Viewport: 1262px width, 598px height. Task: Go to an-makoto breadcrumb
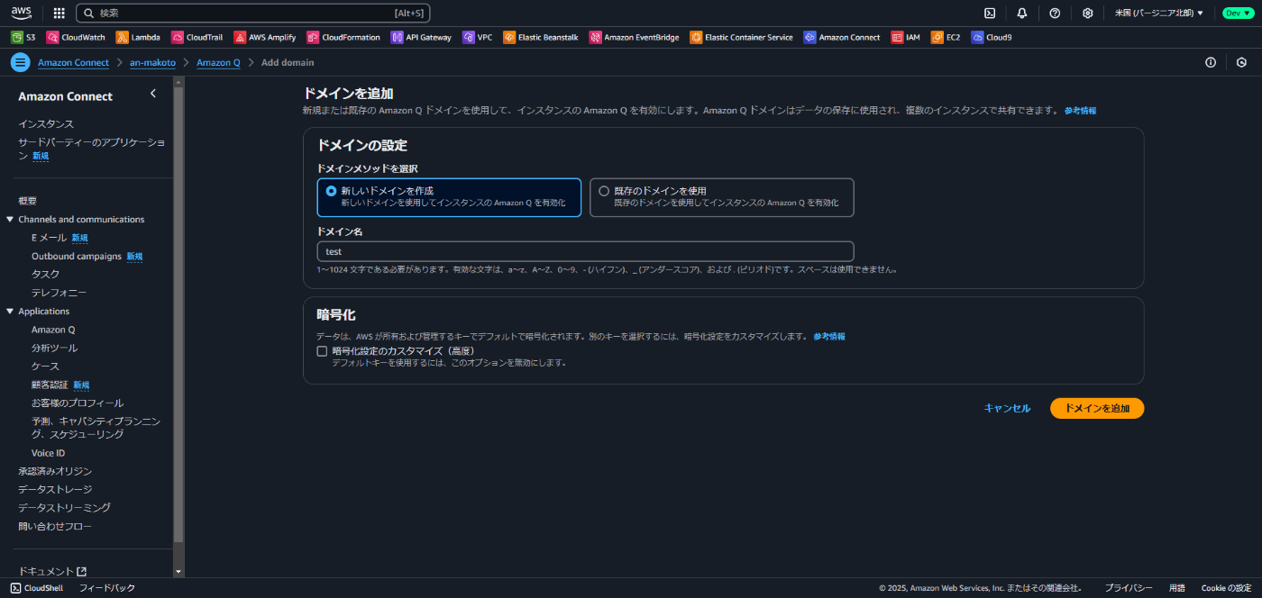coord(152,62)
